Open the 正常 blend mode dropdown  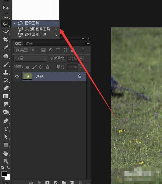30,58
